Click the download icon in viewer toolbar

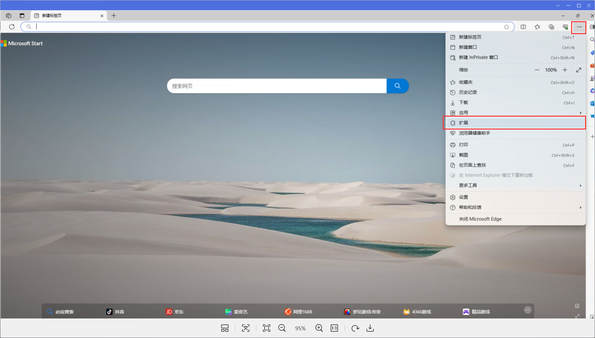tap(370, 328)
